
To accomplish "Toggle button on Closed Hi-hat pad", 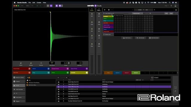I will click(x=68, y=69).
